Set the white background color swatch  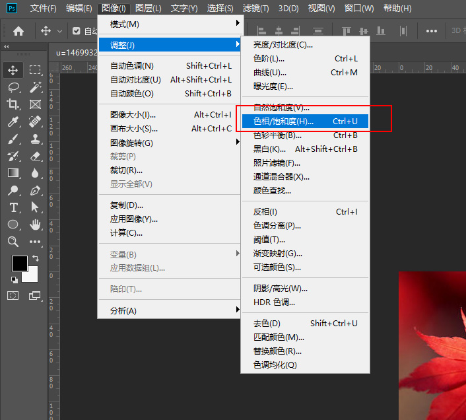pyautogui.click(x=32, y=276)
